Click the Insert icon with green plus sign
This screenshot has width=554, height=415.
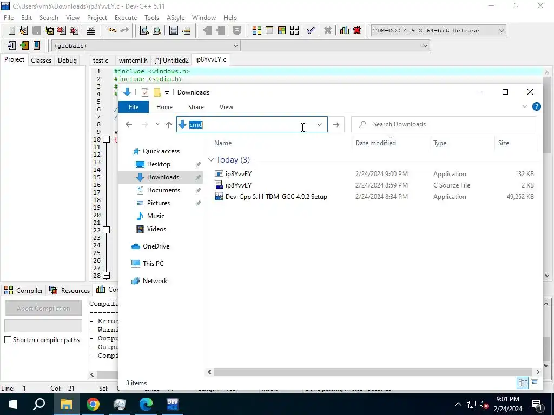point(24,45)
